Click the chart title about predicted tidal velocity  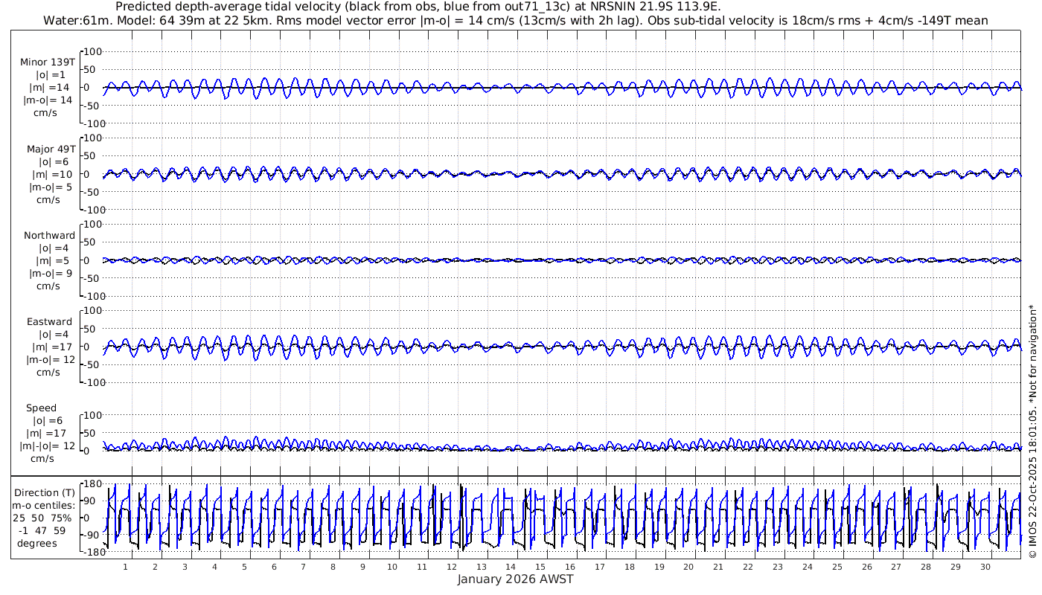pyautogui.click(x=418, y=7)
